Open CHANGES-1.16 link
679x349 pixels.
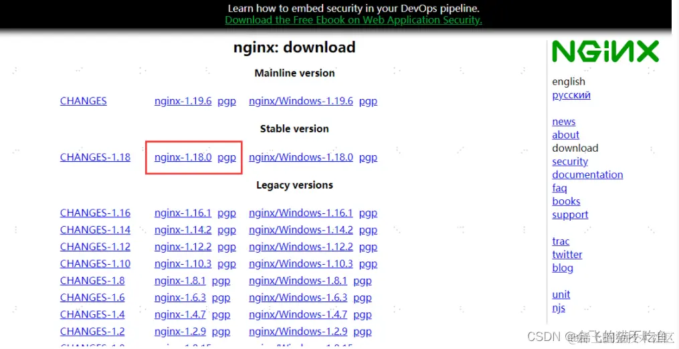(95, 213)
